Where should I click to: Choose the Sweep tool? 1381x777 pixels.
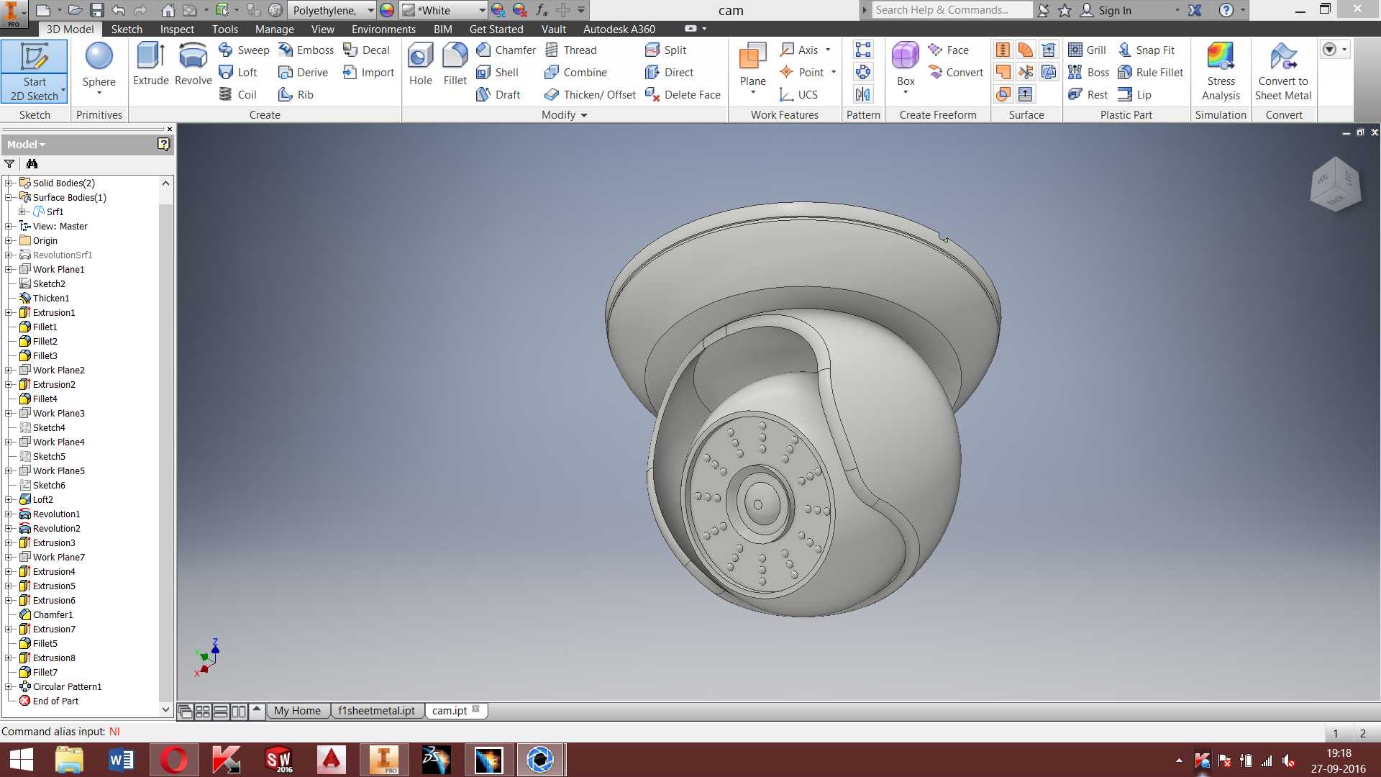tap(245, 50)
